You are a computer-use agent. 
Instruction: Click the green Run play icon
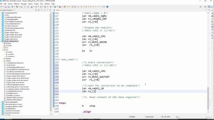pyautogui.click(x=55, y=7)
